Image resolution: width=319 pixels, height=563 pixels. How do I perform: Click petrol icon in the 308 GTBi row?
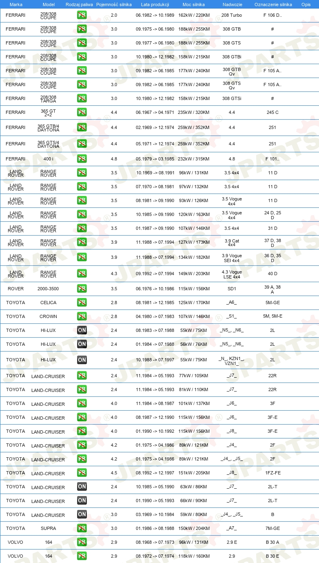pos(82,57)
